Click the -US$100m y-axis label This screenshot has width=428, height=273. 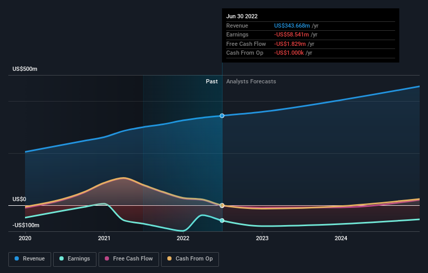[x=26, y=225]
